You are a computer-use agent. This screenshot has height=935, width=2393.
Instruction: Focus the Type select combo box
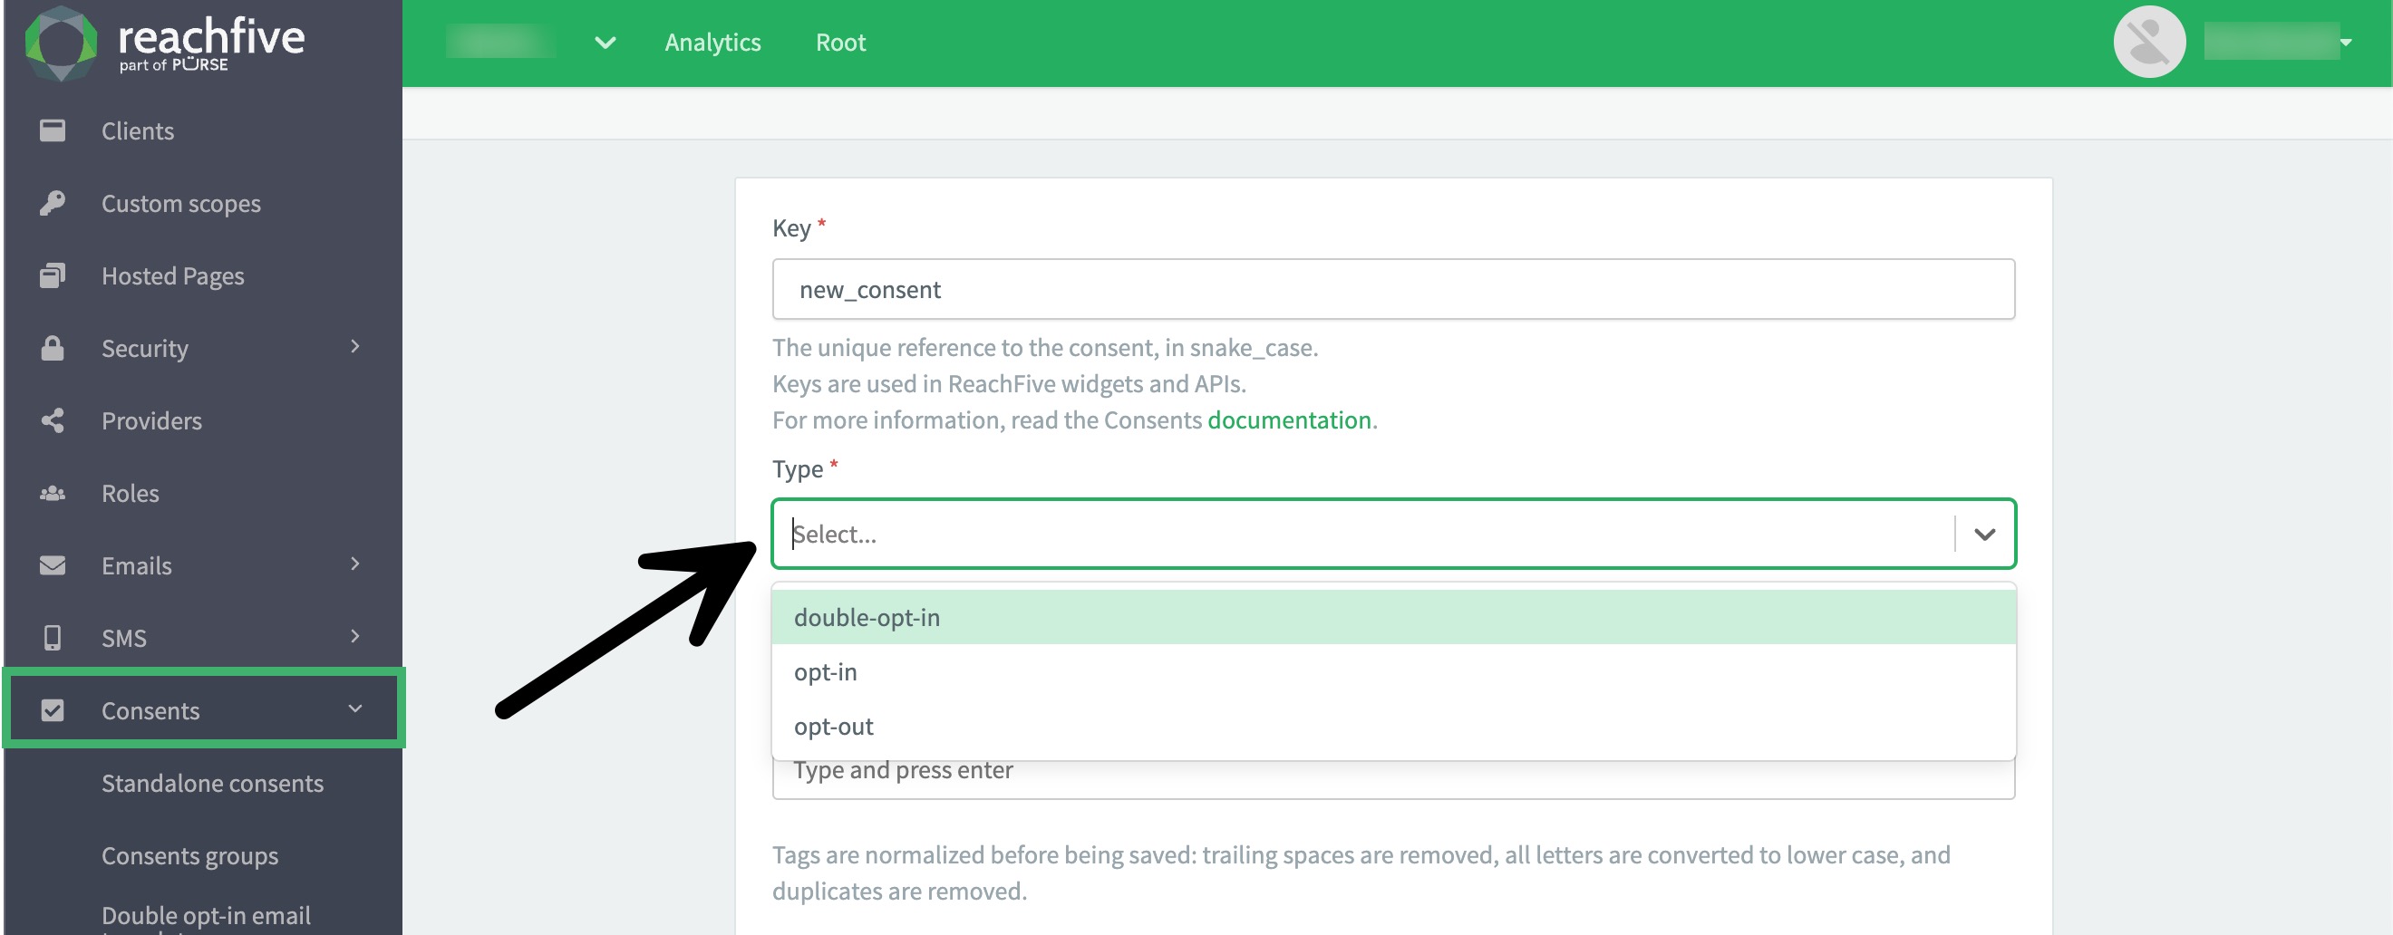(1393, 534)
